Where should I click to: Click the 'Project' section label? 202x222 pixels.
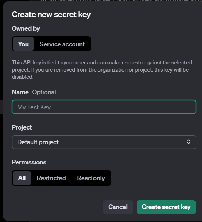22,127
